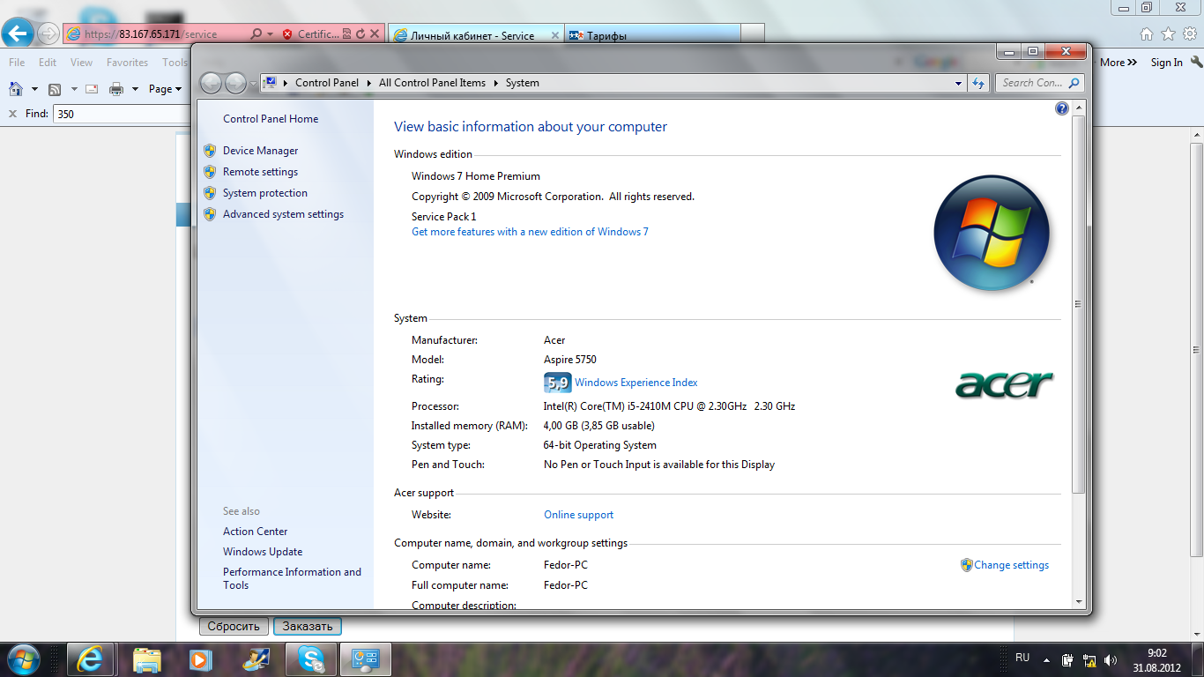Screen dimensions: 1204x677
Task: Click the search magnifier in IE address bar
Action: pyautogui.click(x=256, y=34)
